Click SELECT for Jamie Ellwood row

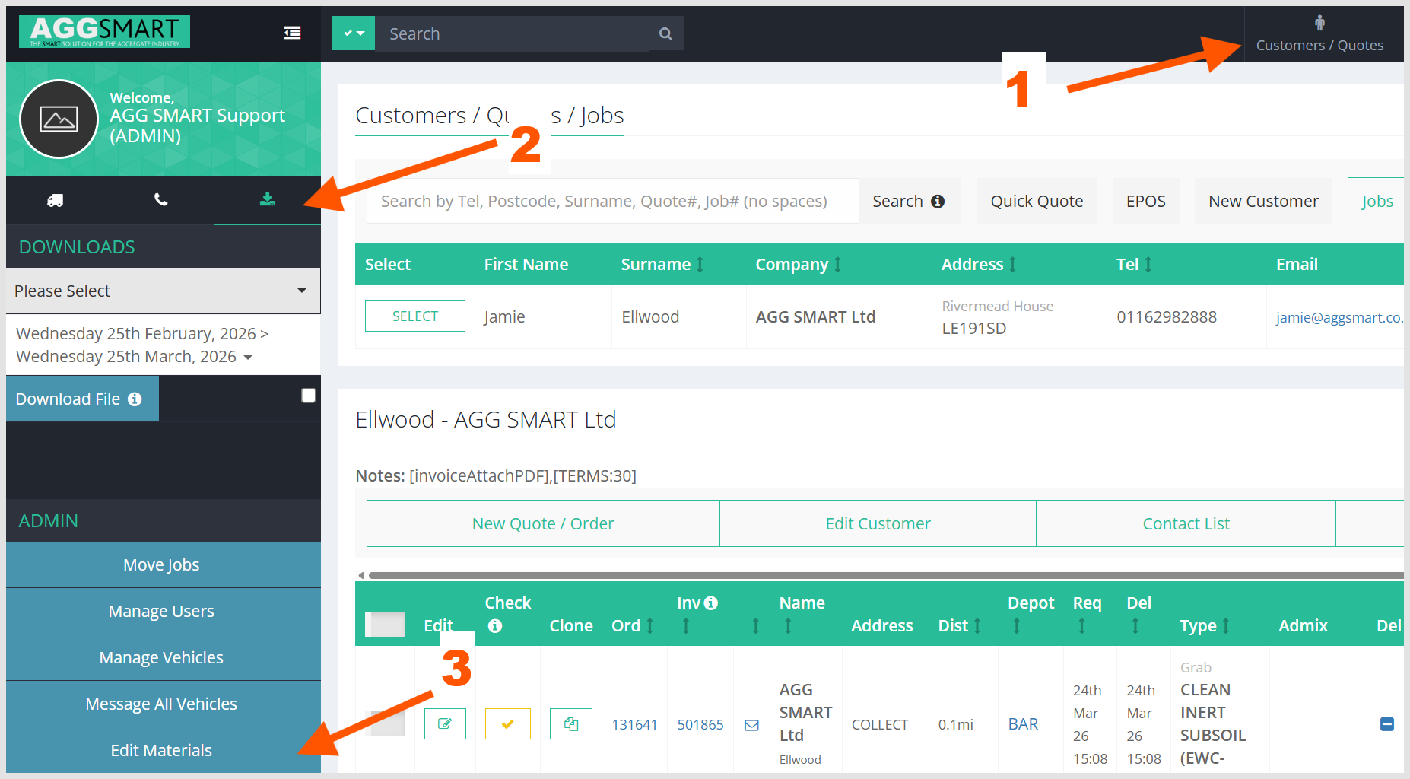click(415, 316)
